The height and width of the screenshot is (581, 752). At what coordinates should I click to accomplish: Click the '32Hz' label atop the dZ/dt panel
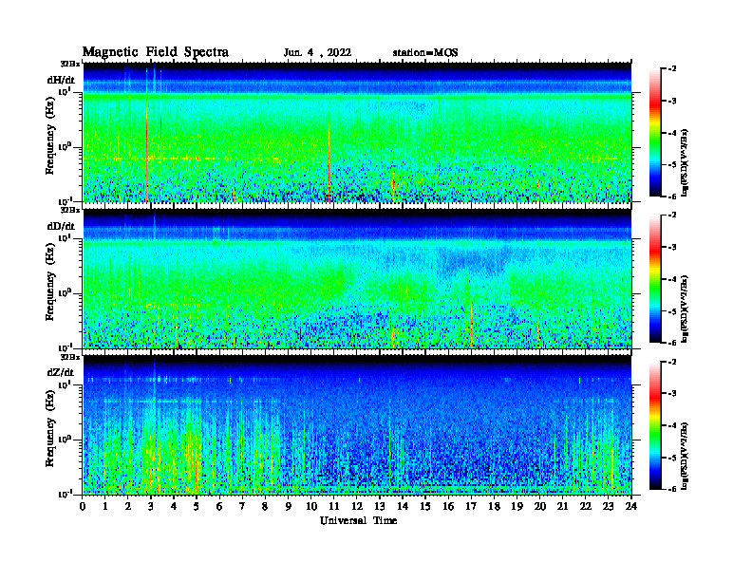(x=70, y=357)
